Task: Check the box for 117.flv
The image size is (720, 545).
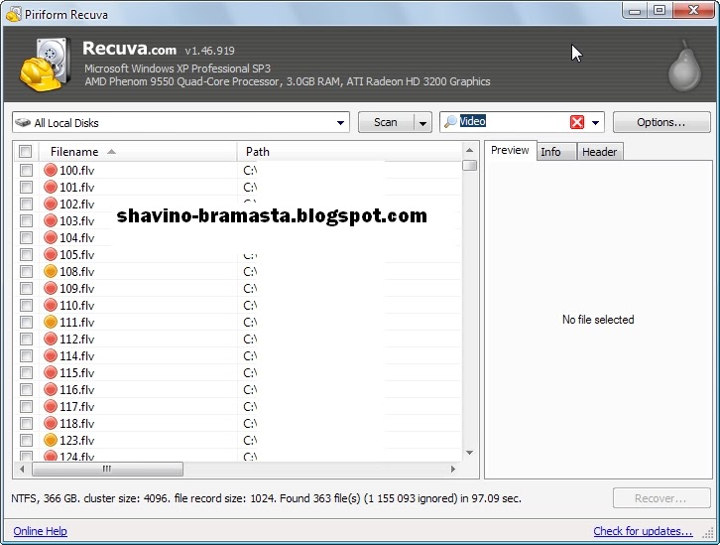Action: pos(26,406)
